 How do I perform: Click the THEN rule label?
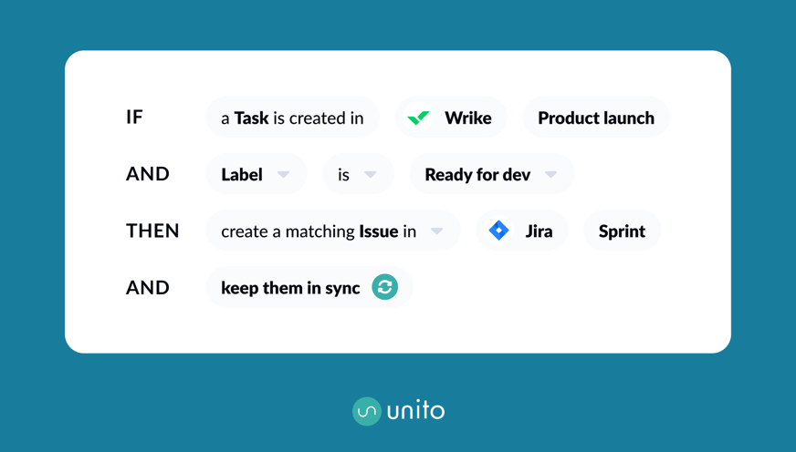(152, 231)
